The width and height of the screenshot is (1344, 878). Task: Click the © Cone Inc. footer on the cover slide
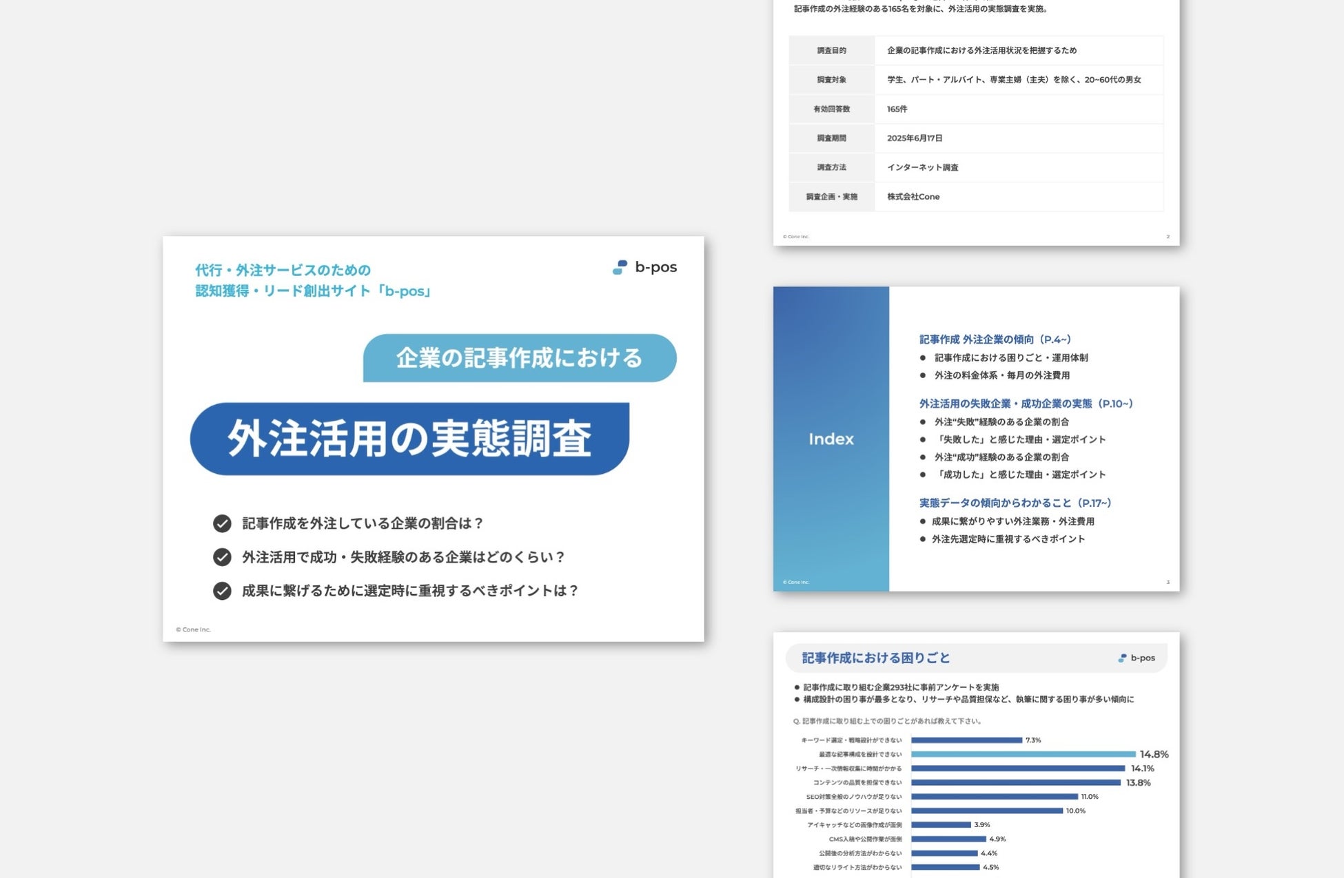pos(193,629)
